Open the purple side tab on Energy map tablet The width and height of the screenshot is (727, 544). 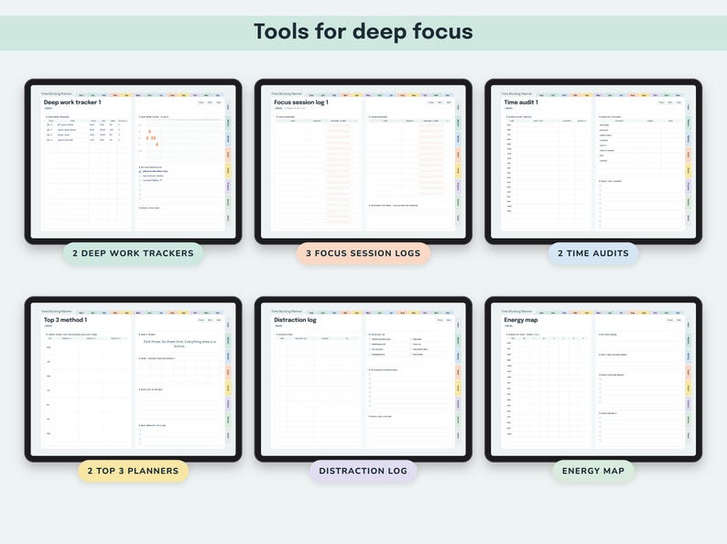pos(689,404)
